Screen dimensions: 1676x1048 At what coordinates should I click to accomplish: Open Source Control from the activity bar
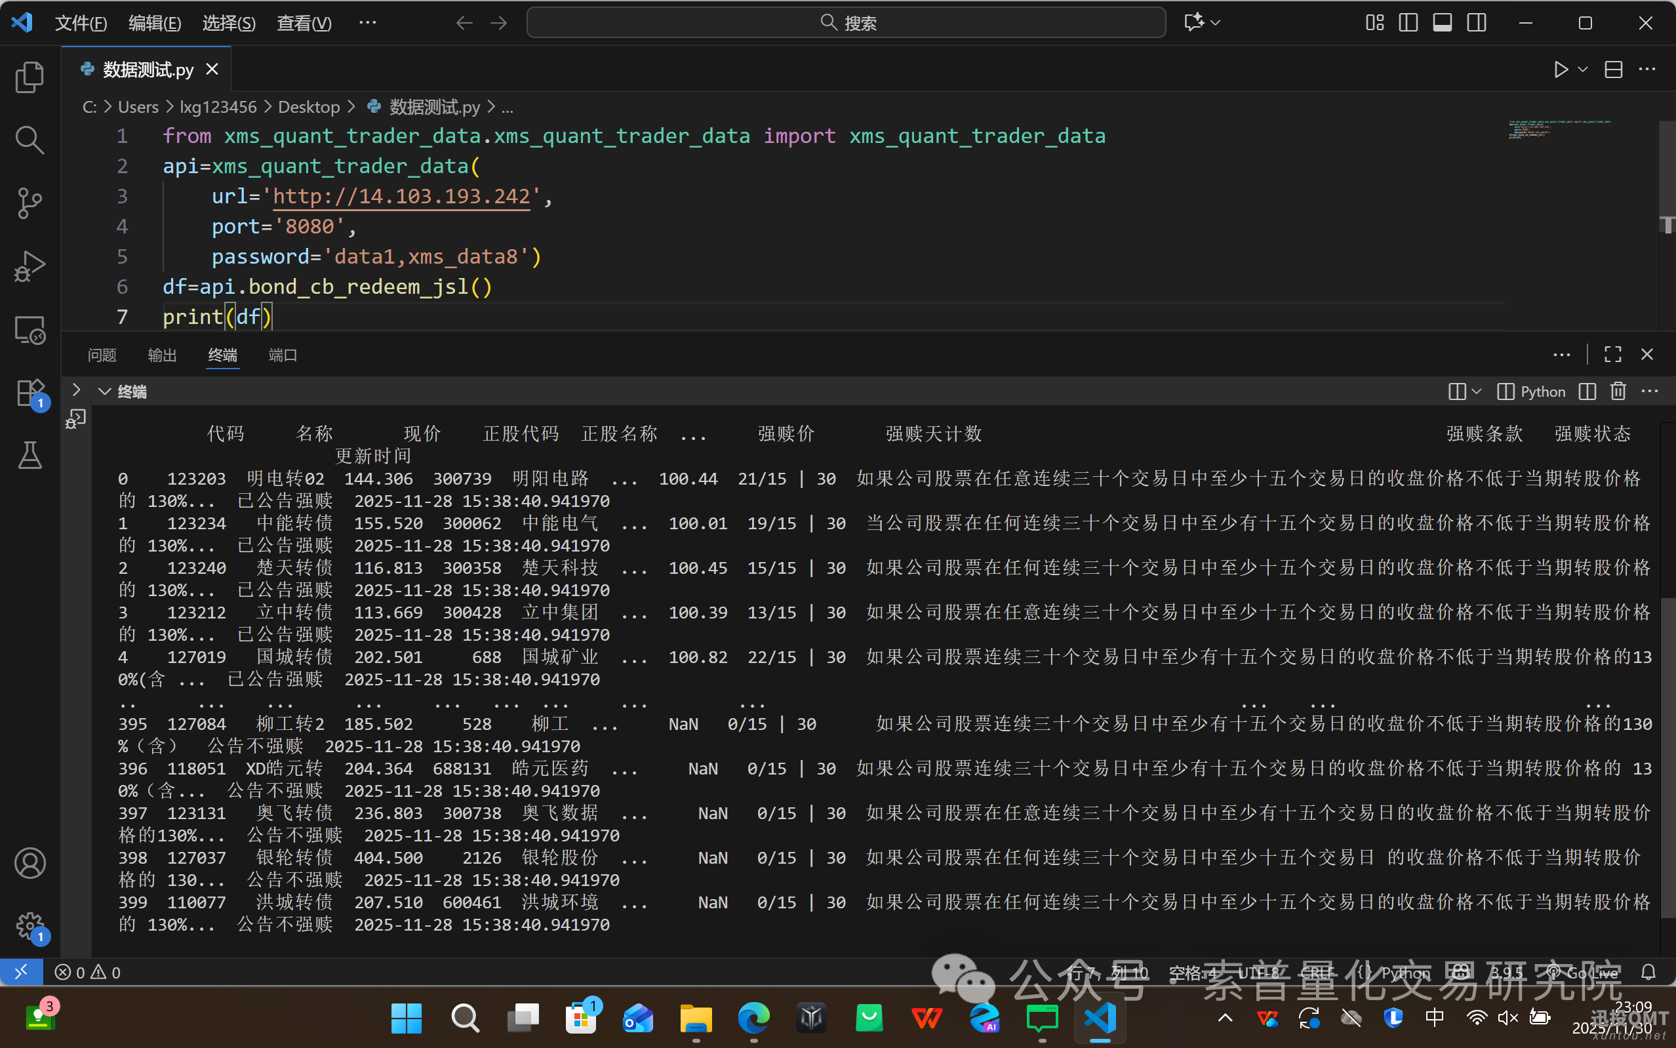30,203
